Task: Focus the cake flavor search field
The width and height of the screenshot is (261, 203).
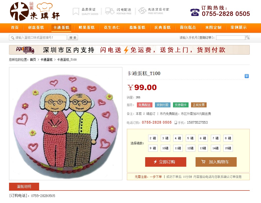Action: 38,38
